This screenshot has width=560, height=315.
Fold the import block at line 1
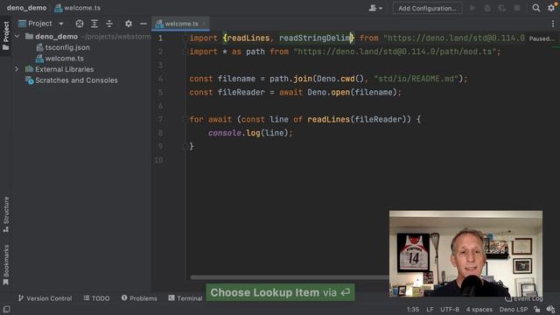(185, 38)
